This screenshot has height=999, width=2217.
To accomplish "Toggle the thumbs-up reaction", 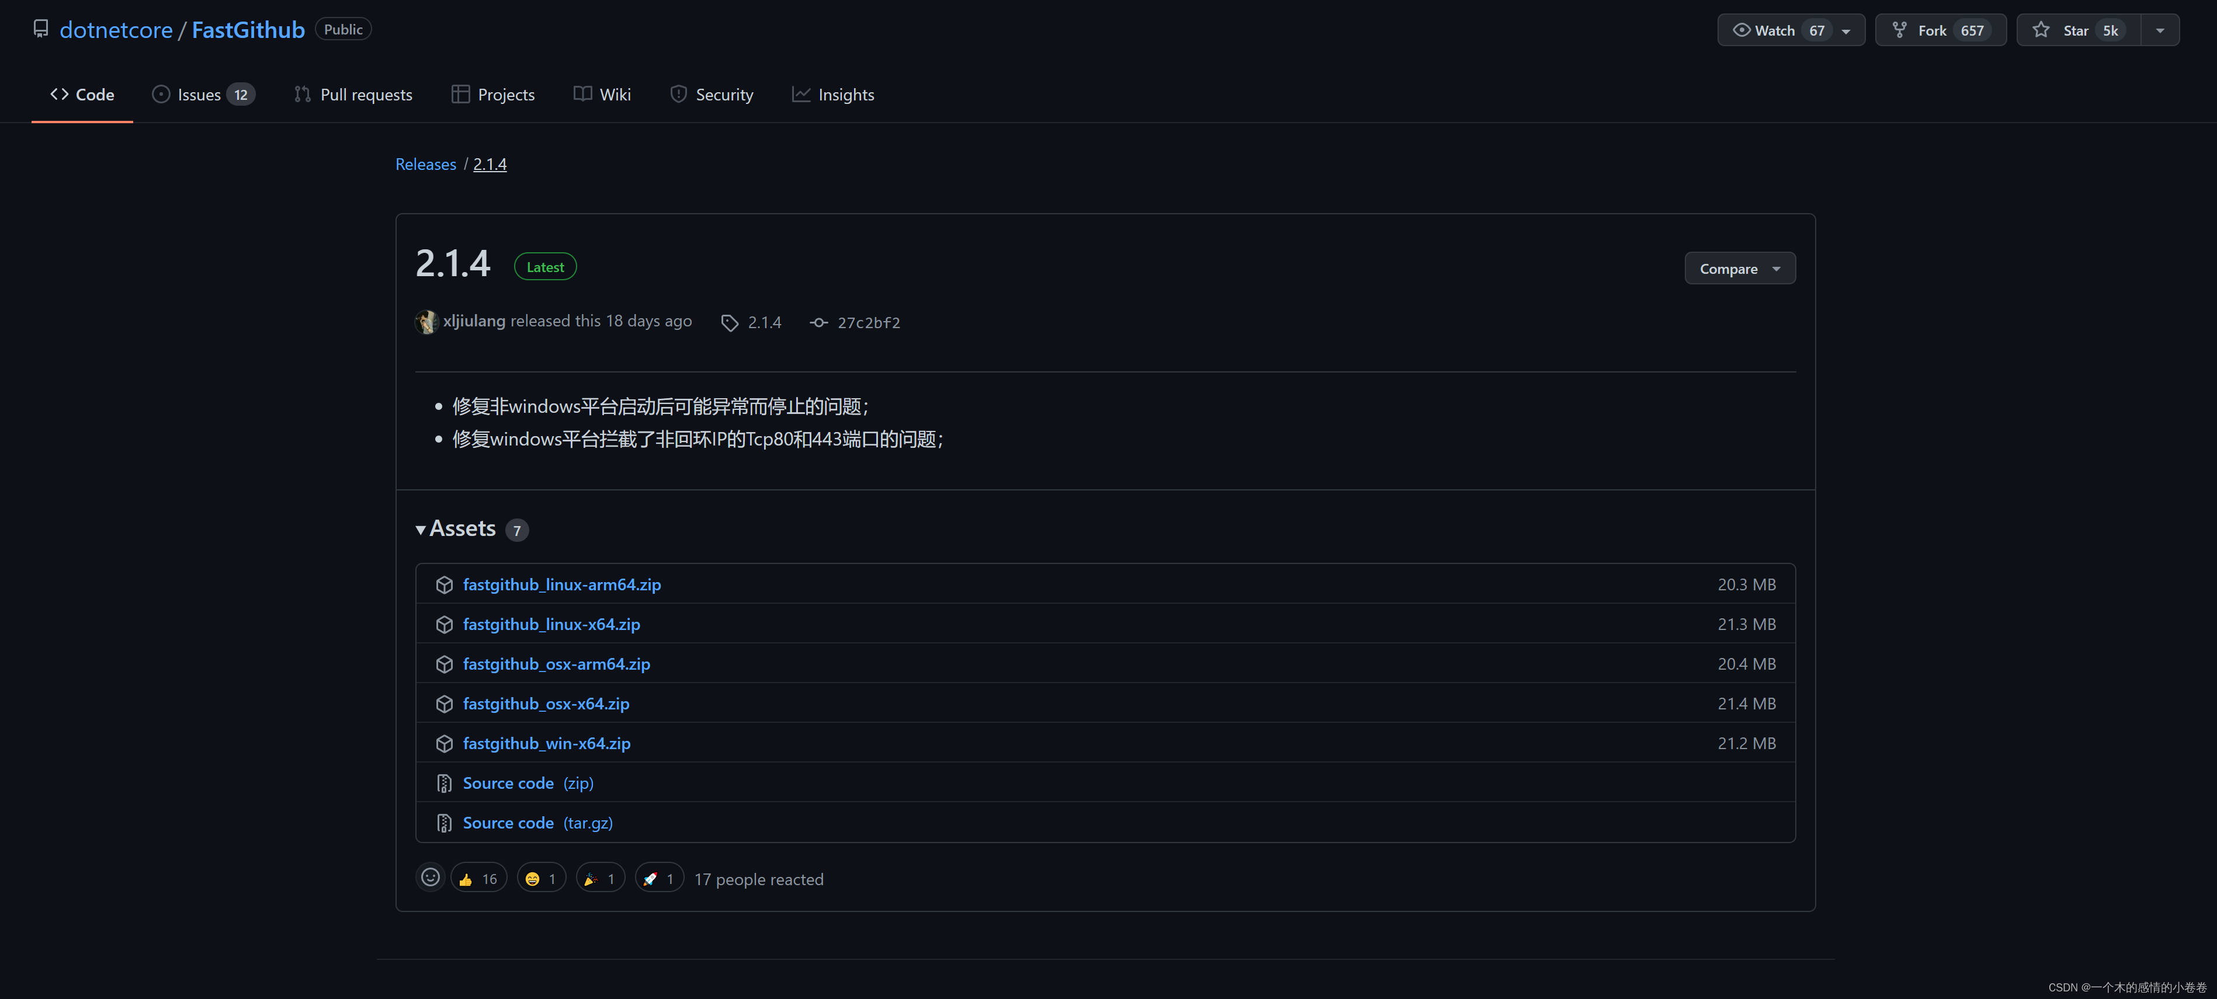I will click(x=478, y=878).
